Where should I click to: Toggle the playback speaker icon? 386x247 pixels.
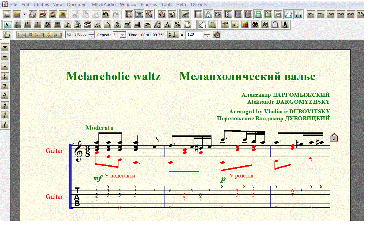(217, 35)
